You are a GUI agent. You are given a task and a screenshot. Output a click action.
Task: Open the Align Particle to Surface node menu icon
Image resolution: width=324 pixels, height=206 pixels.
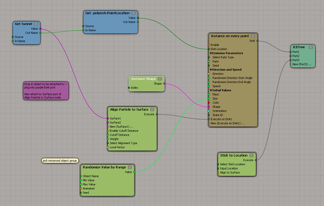[152, 110]
